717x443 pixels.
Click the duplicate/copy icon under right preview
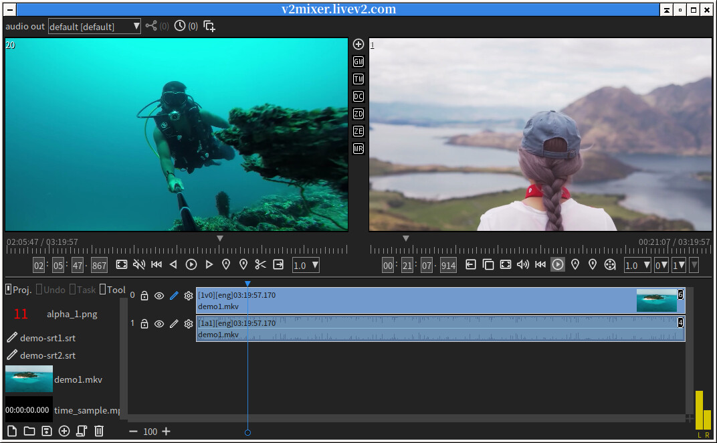(488, 265)
